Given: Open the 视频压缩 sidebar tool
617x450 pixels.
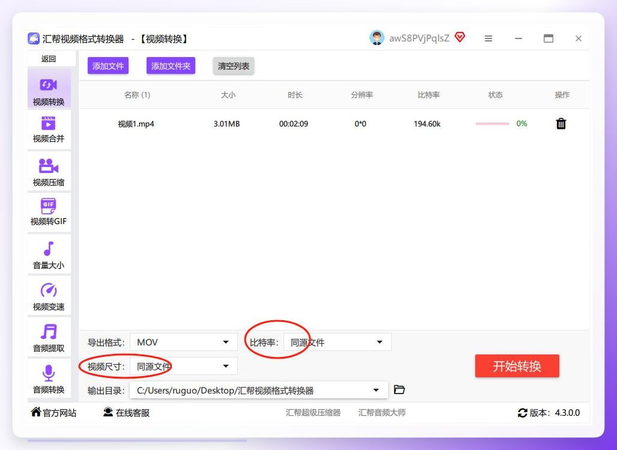Looking at the screenshot, I should tap(49, 171).
